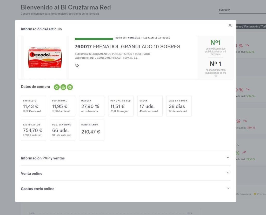Image resolution: width=266 pixels, height=215 pixels.
Task: Click the green flame icon next to Datos de compra
Action: [x=57, y=87]
